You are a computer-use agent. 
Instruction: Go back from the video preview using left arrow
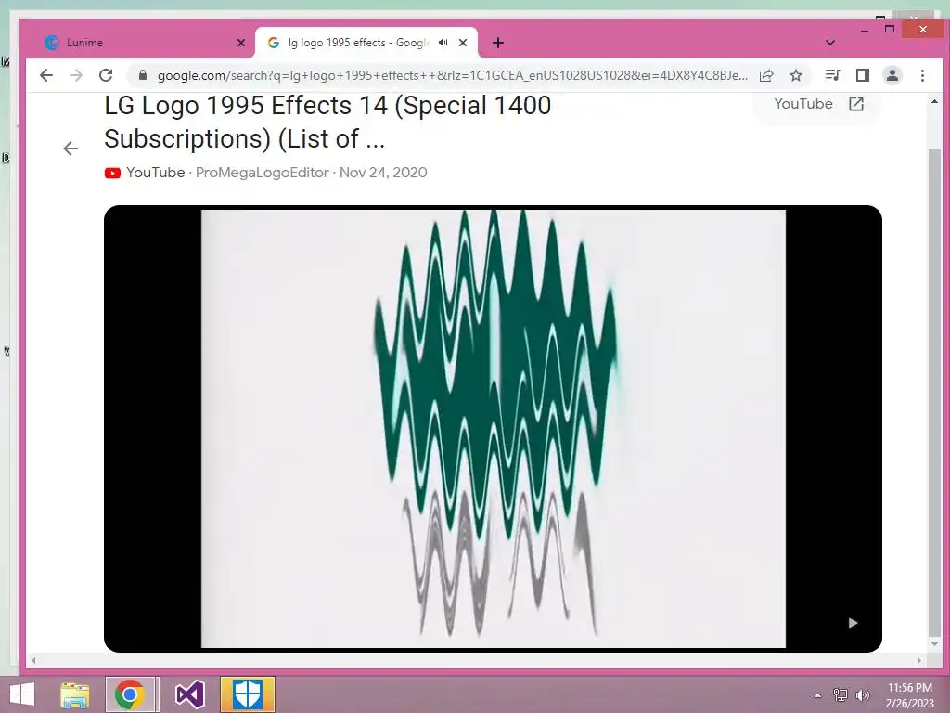pos(71,149)
